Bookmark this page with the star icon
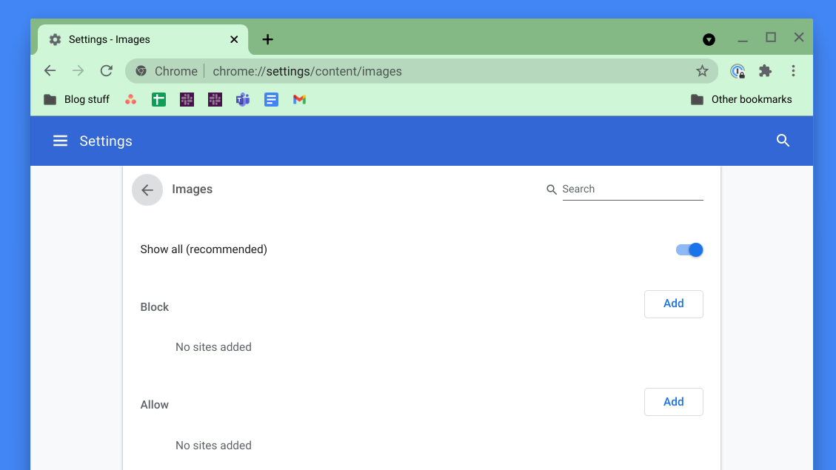 (701, 70)
